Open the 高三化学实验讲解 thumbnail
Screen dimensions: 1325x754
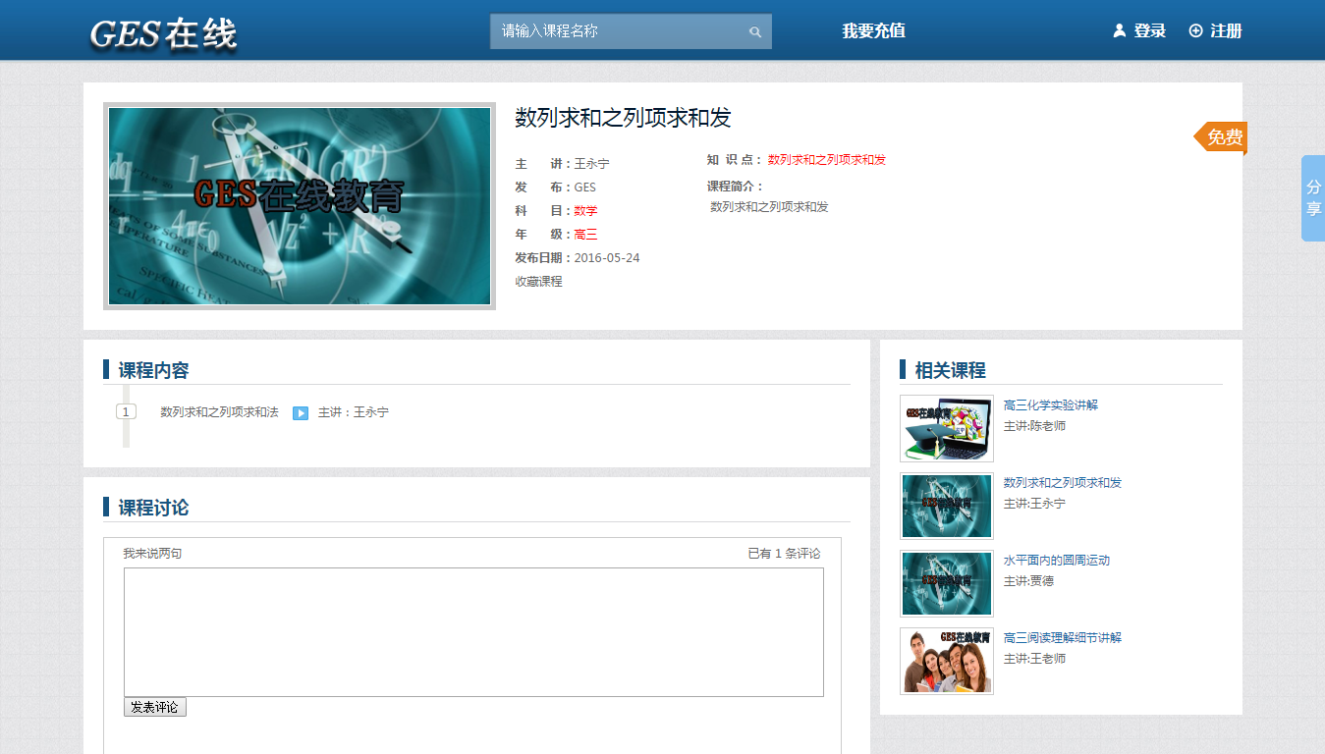click(x=946, y=429)
